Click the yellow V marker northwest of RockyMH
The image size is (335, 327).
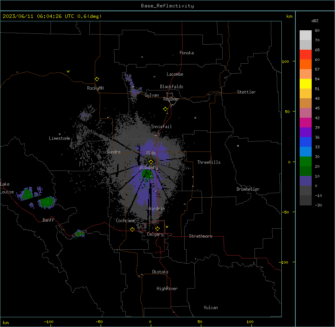click(68, 71)
